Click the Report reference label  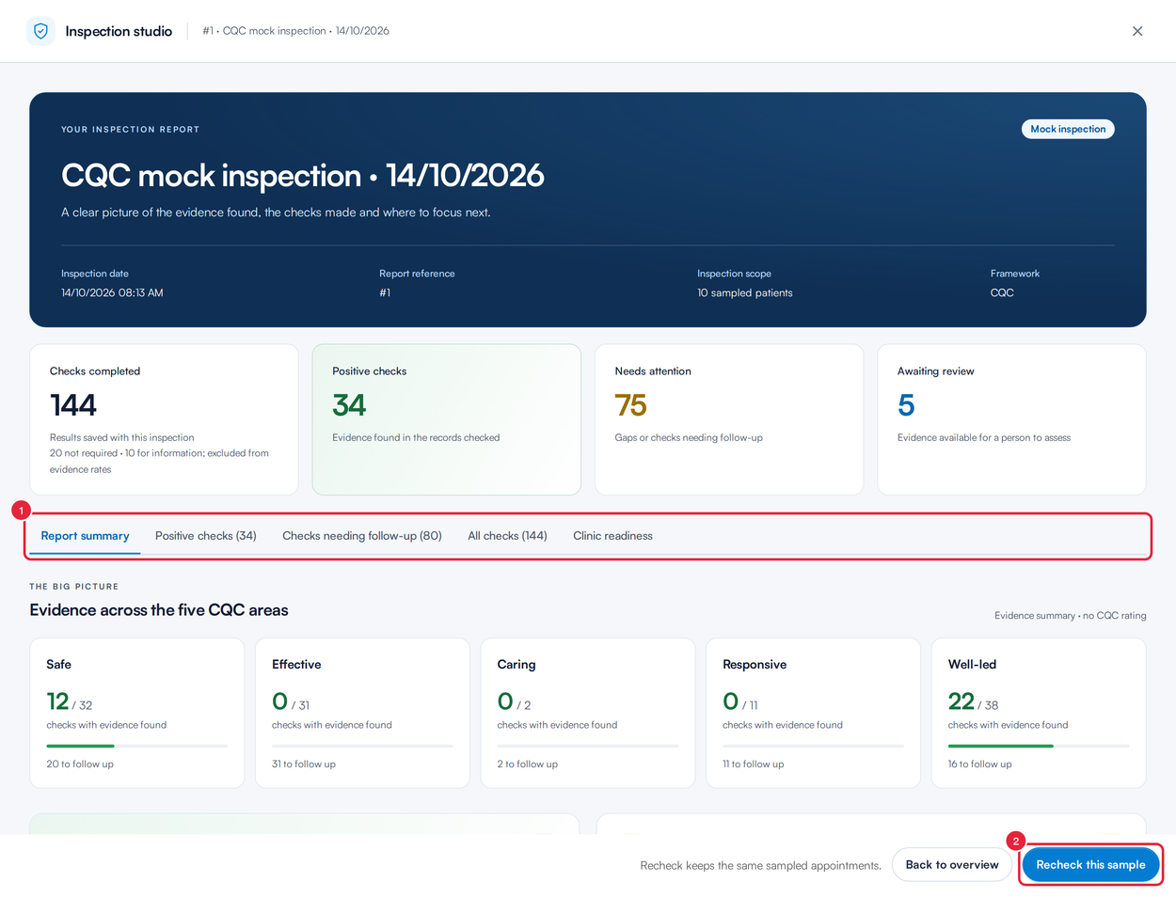[417, 274]
